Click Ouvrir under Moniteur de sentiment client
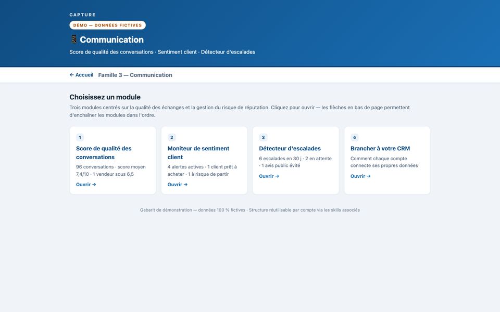The width and height of the screenshot is (500, 312). point(178,185)
